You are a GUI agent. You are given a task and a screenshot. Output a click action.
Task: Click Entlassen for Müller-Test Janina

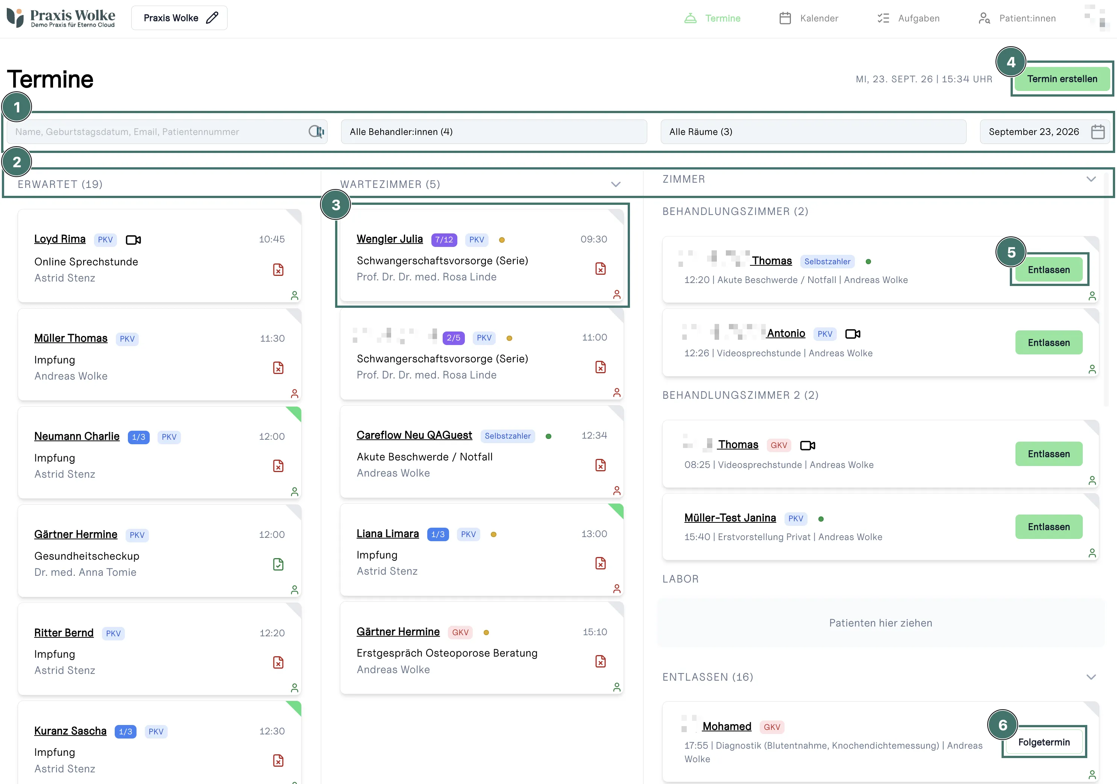pyautogui.click(x=1049, y=527)
